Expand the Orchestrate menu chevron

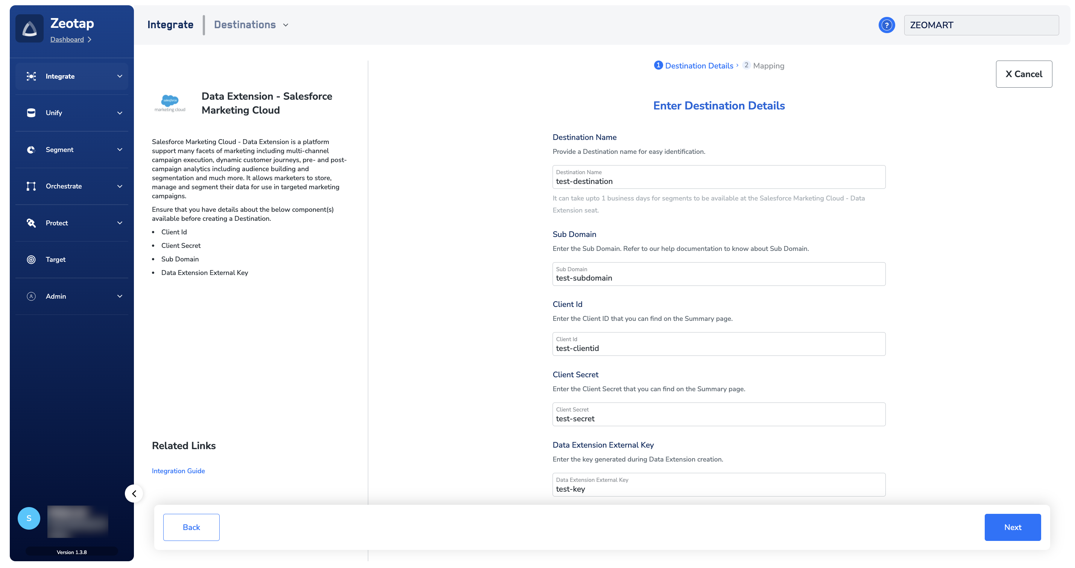click(120, 186)
